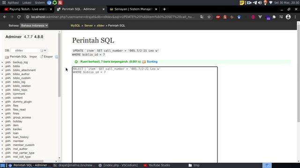Switch to Payung Teduh YouTube tab
The image size is (300, 168).
(x=28, y=9)
